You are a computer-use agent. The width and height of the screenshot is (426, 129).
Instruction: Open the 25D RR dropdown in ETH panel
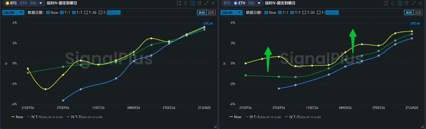point(232,13)
